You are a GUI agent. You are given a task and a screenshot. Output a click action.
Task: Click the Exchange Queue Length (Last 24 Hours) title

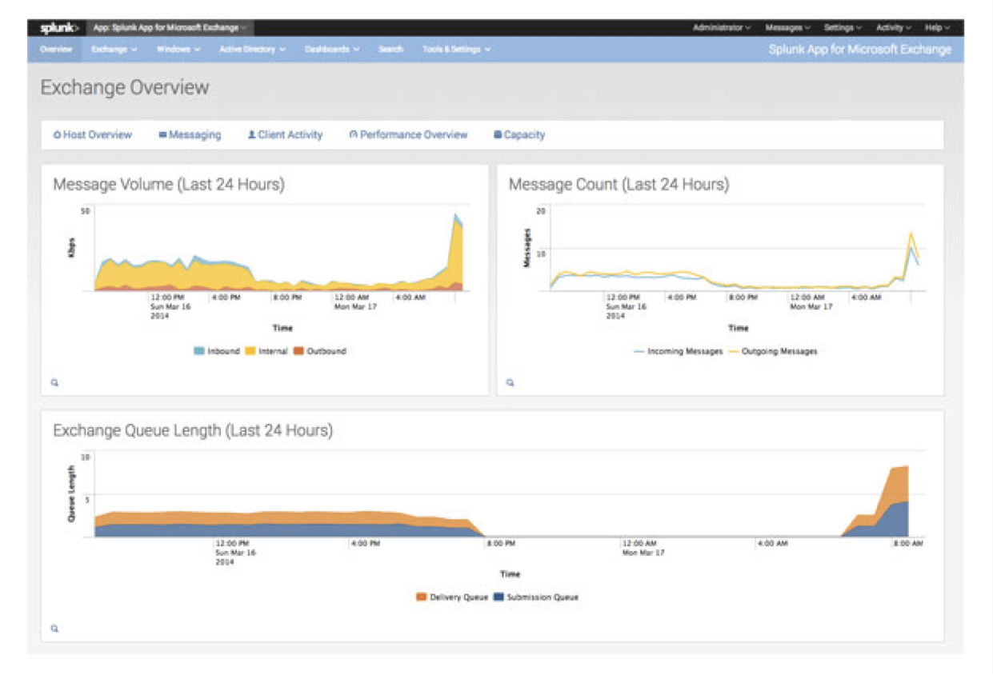193,431
